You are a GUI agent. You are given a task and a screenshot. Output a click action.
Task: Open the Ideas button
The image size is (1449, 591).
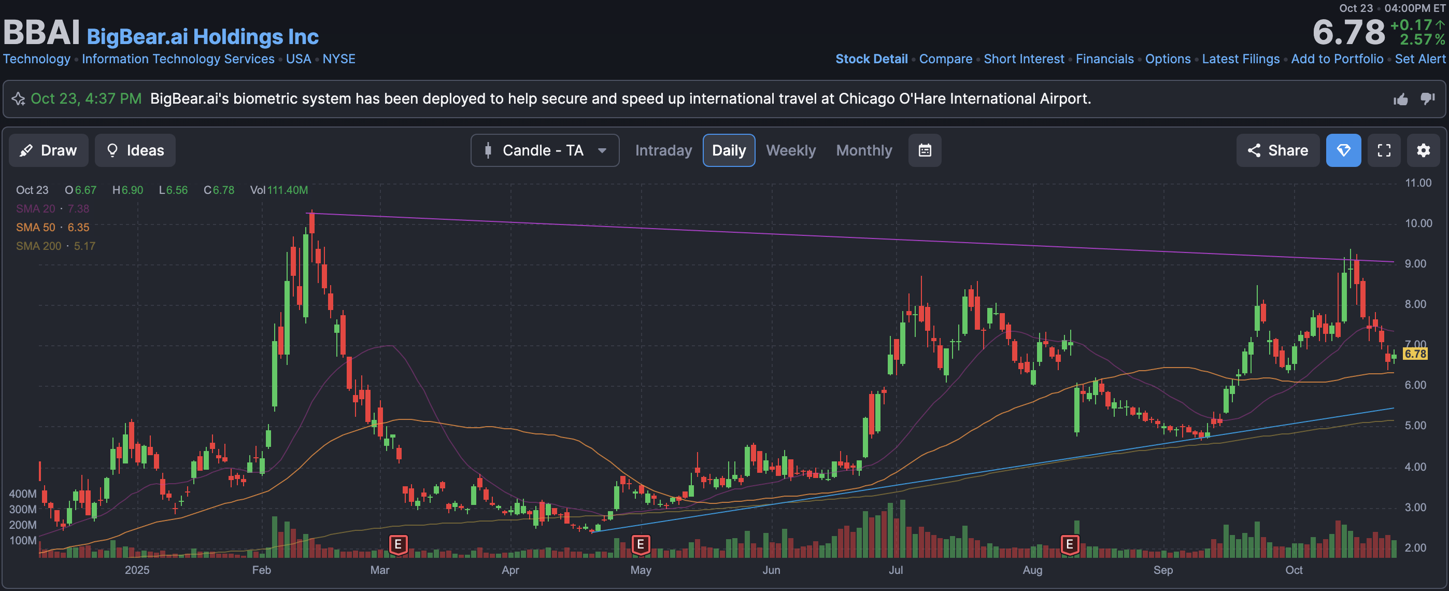point(135,150)
